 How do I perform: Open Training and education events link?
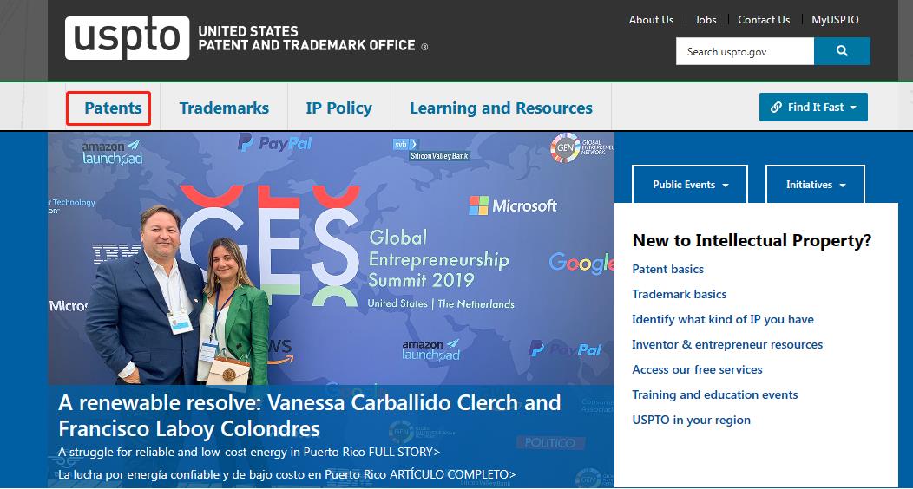[x=715, y=394]
